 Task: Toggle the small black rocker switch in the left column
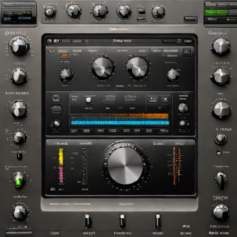coord(19,157)
